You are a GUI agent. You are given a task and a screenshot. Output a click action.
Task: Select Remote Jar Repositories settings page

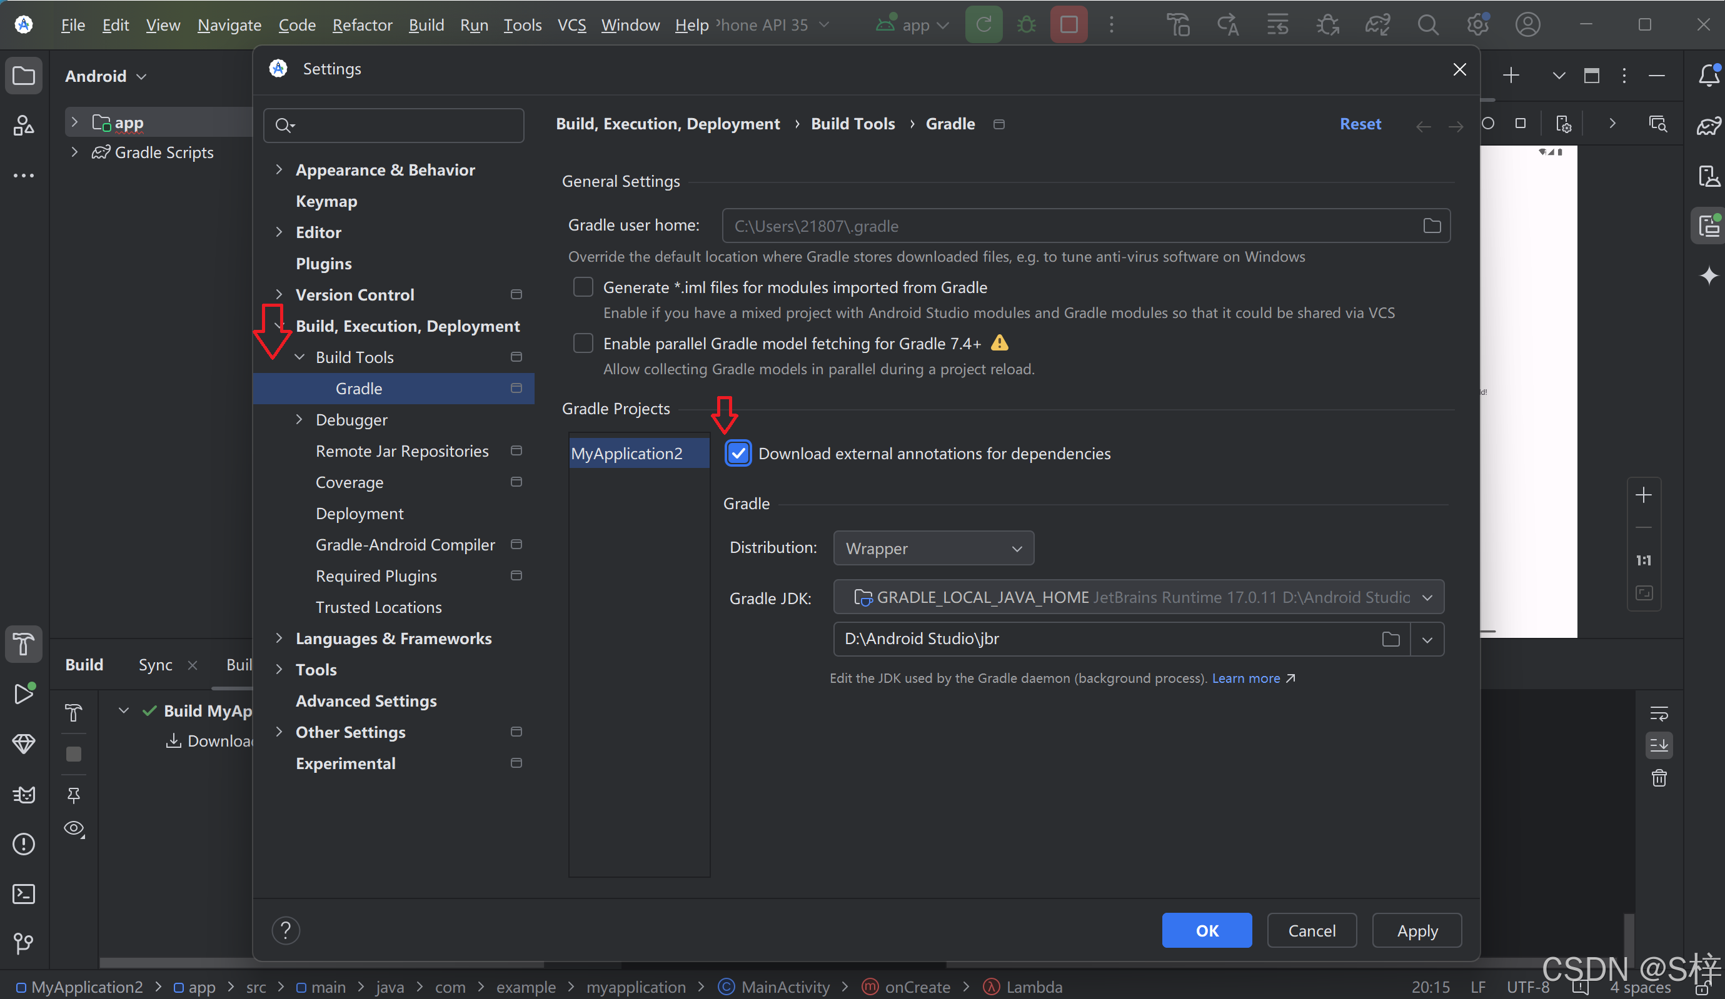click(402, 451)
